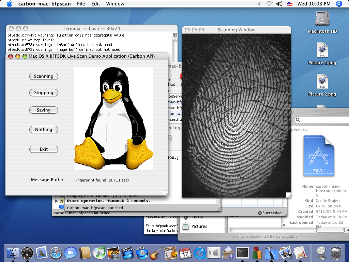Launch Safari from the Dock

pyautogui.click(x=56, y=253)
